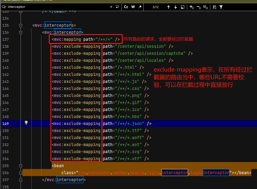
Task: Click the closing </mvc:interceptor> tag on line 157
Action: [x=64, y=180]
